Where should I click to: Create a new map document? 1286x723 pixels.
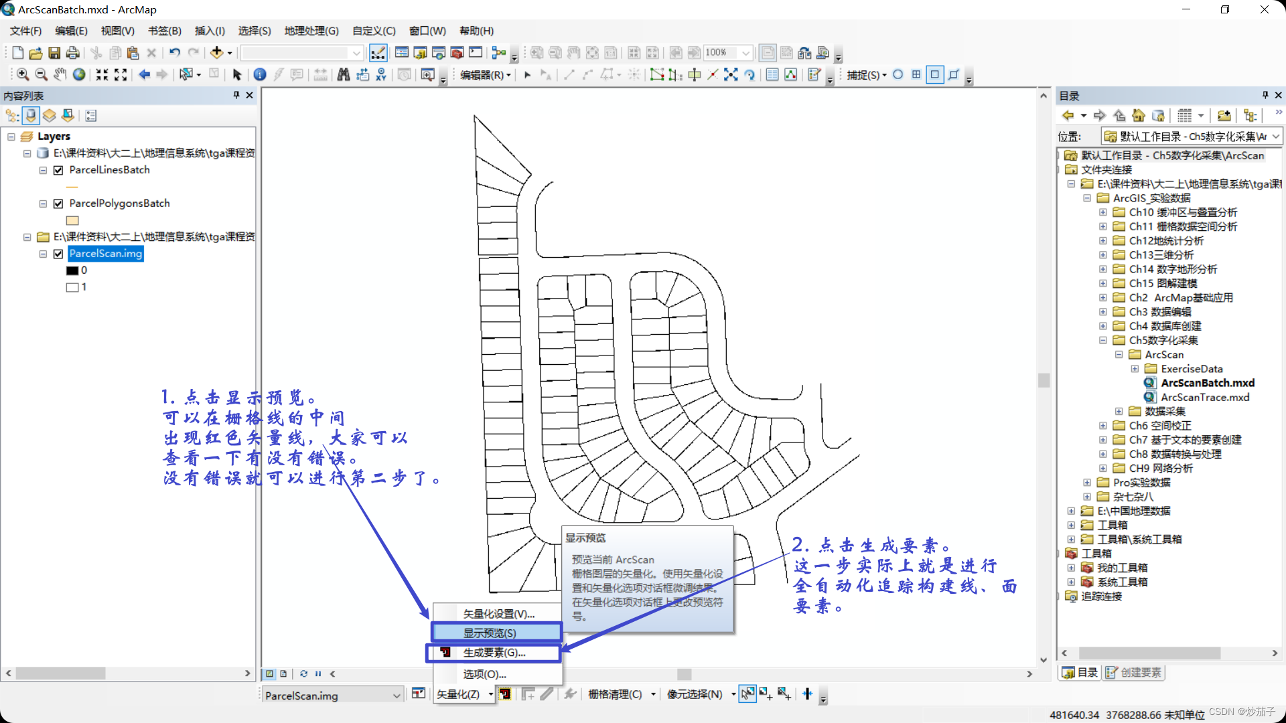pyautogui.click(x=18, y=53)
